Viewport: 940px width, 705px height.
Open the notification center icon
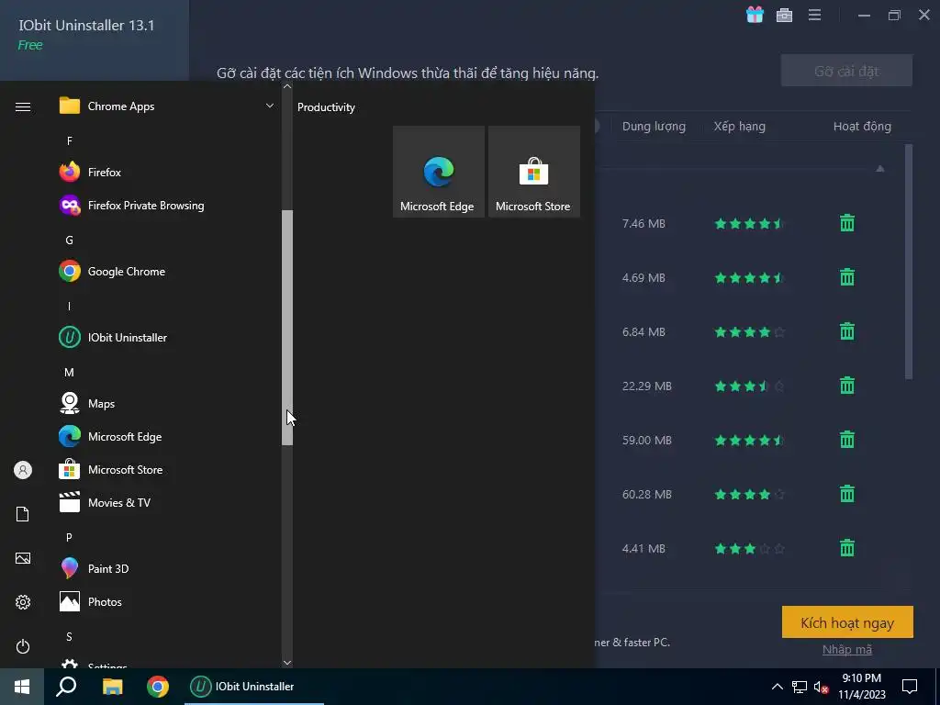[x=910, y=687]
